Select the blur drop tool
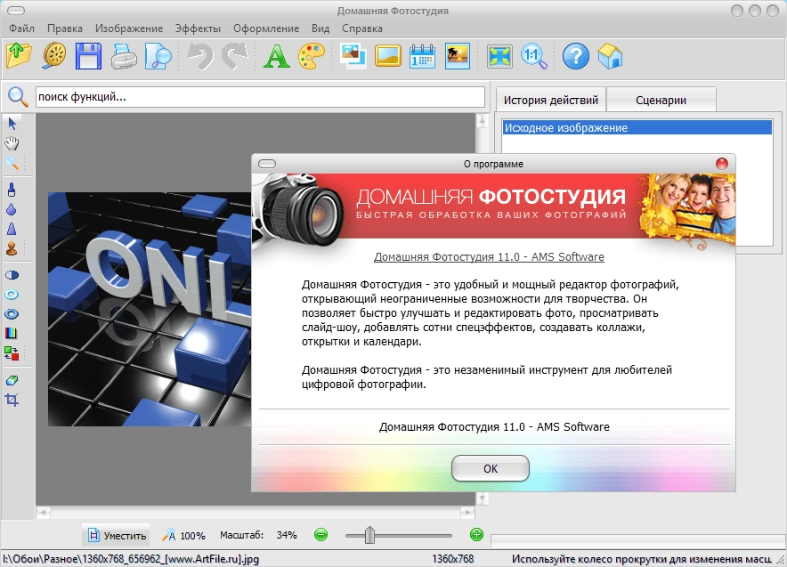The height and width of the screenshot is (567, 787). pos(12,209)
